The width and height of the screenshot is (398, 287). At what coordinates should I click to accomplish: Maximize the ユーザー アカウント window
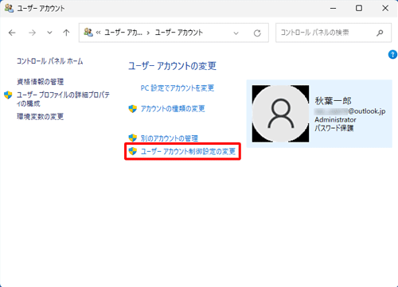pyautogui.click(x=359, y=8)
